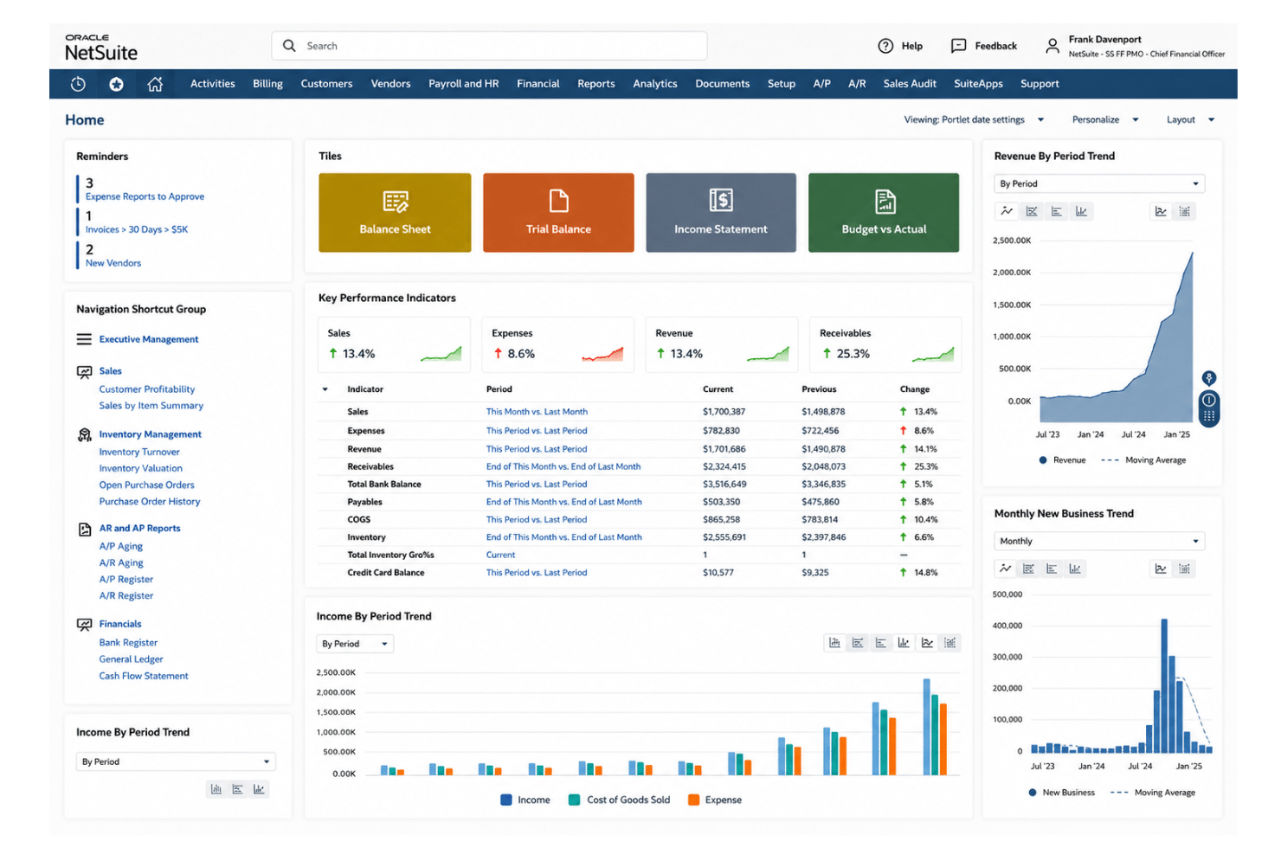Click the search magnifier icon
The height and width of the screenshot is (854, 1281).
click(x=289, y=46)
